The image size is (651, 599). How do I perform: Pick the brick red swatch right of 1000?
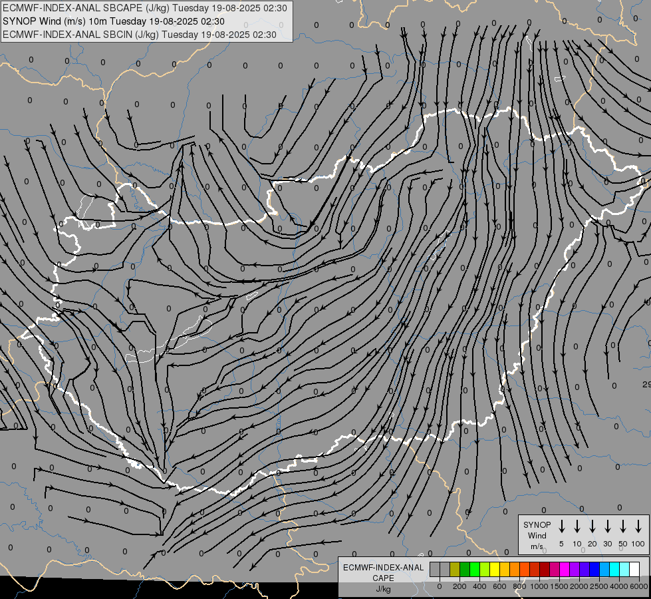coord(535,570)
